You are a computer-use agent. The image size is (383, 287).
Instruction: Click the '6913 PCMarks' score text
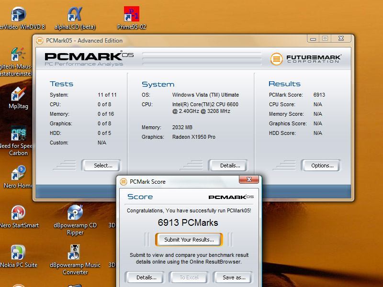[188, 222]
